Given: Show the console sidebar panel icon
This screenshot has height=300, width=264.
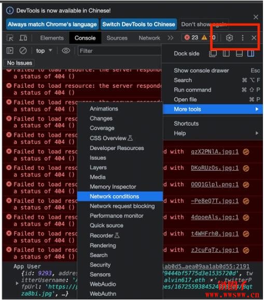Looking at the screenshot, I should [x=10, y=51].
